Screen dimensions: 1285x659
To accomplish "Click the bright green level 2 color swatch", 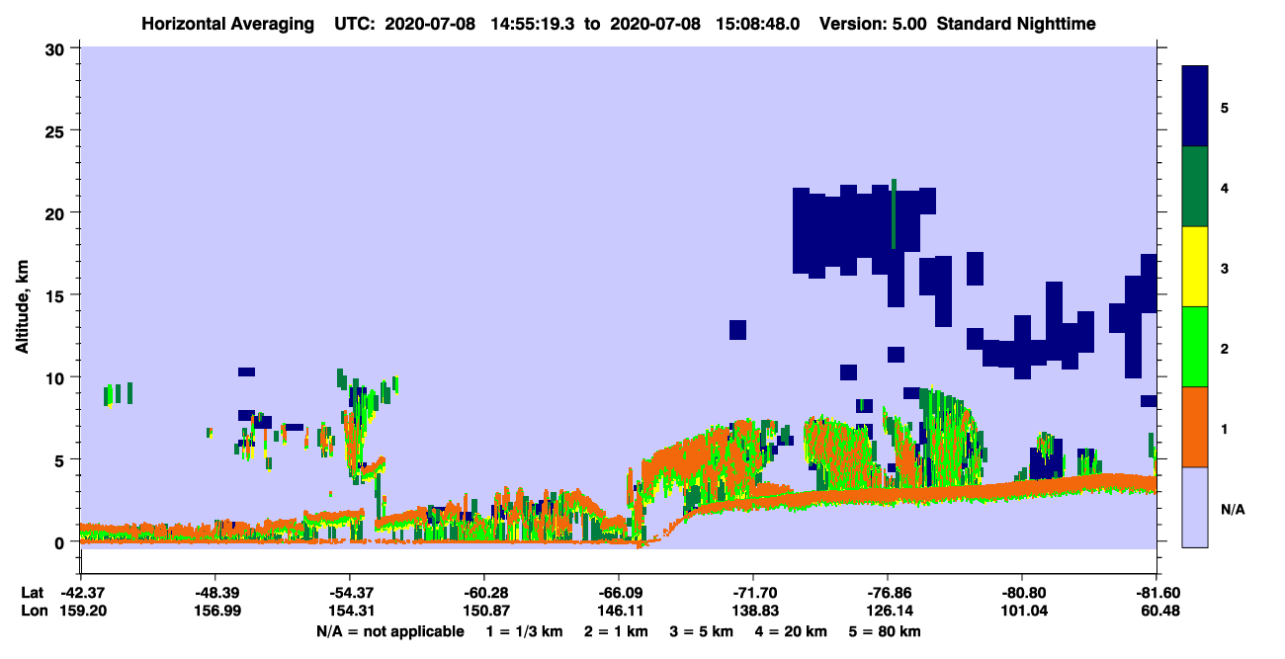I will (x=1195, y=347).
